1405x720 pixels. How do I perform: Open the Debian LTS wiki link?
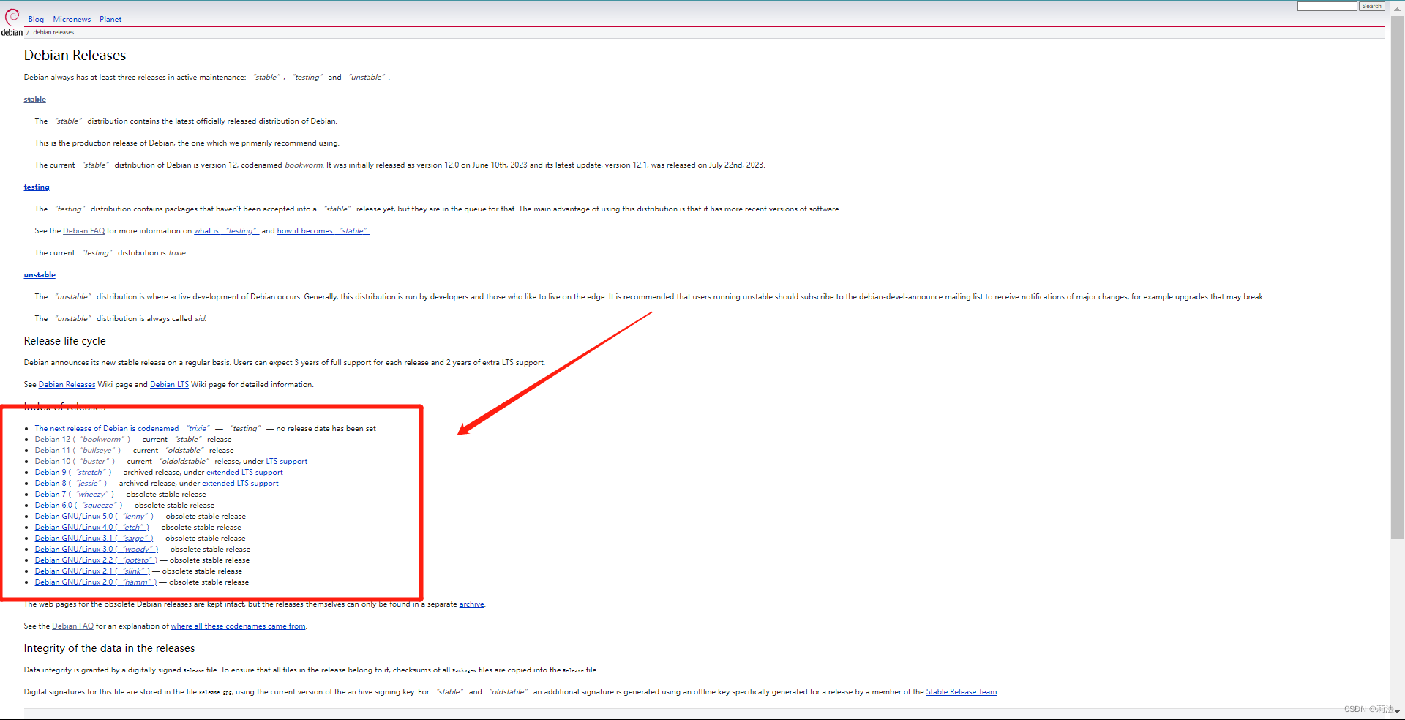pyautogui.click(x=169, y=385)
